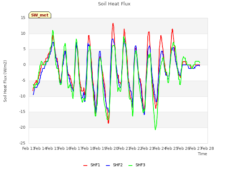Click the Feb 24 x-axis tick label
The image size is (229, 172).
(x=160, y=148)
